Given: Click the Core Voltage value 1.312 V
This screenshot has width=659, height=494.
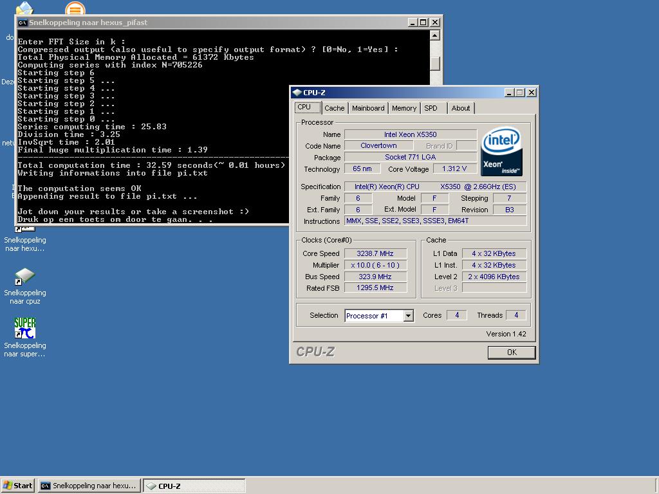Looking at the screenshot, I should [x=455, y=169].
